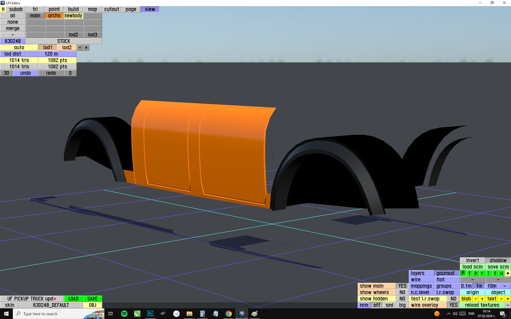Click the green 'P' view button

coord(463,273)
